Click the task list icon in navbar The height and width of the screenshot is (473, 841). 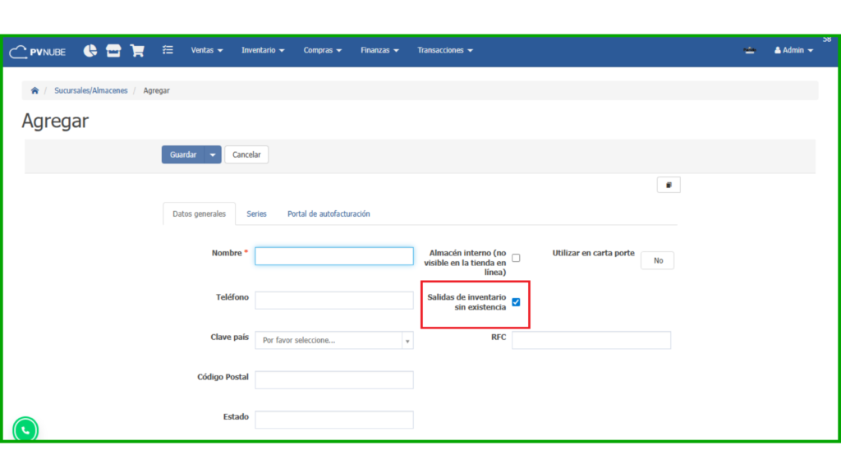pos(168,50)
